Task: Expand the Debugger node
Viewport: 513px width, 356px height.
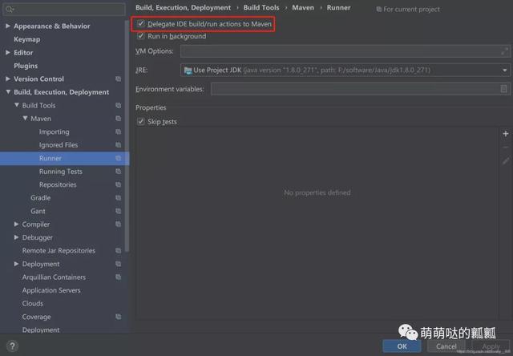Action: [x=16, y=237]
